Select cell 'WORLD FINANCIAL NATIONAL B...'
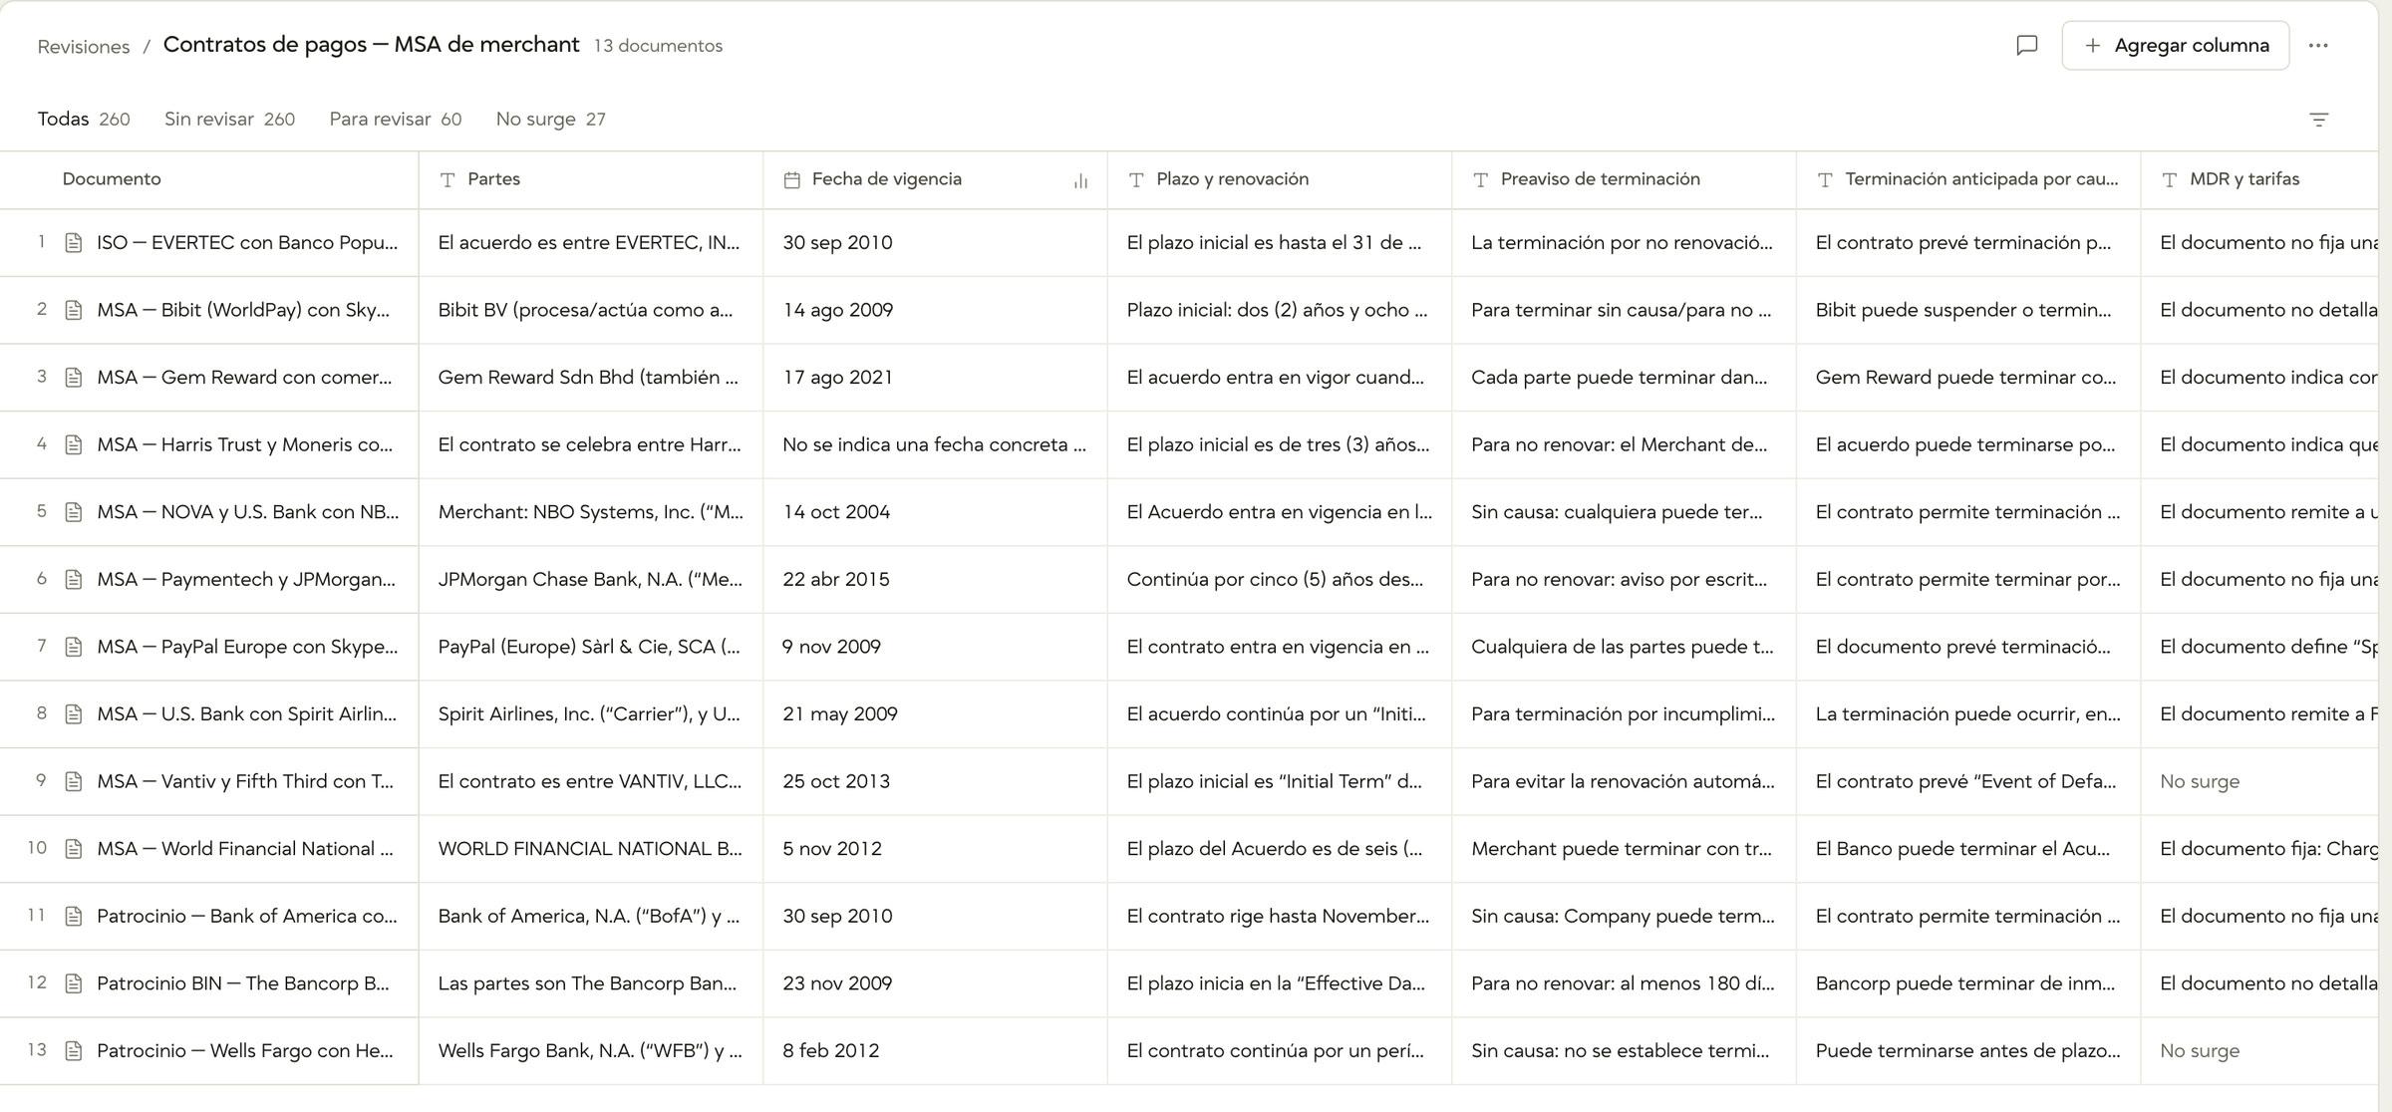This screenshot has width=2392, height=1112. pos(590,849)
